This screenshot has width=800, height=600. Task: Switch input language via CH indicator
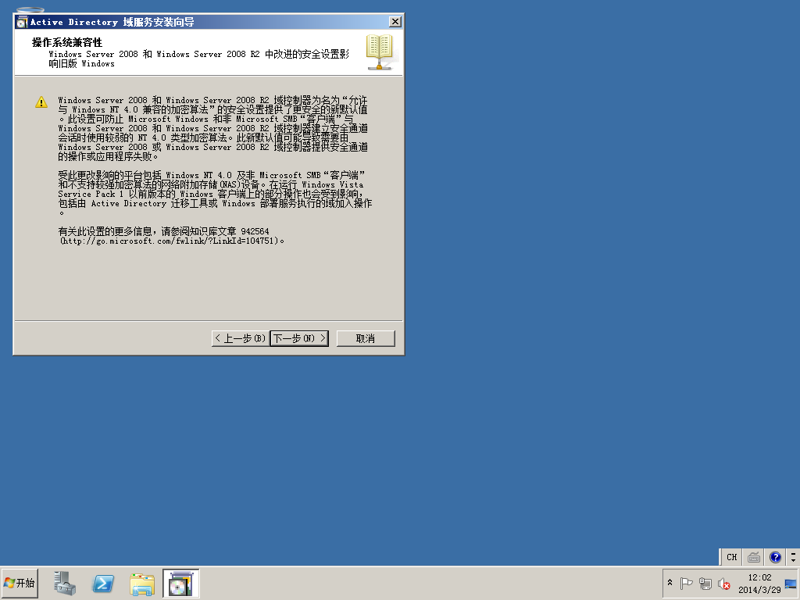pyautogui.click(x=731, y=557)
